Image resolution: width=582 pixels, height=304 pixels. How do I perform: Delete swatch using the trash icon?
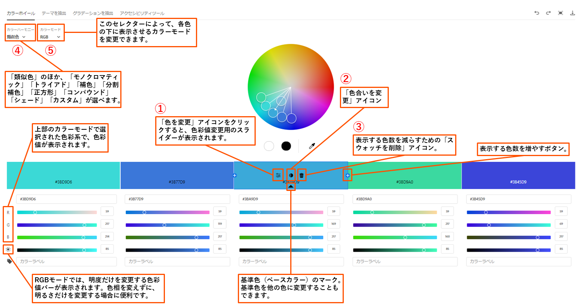coord(301,175)
